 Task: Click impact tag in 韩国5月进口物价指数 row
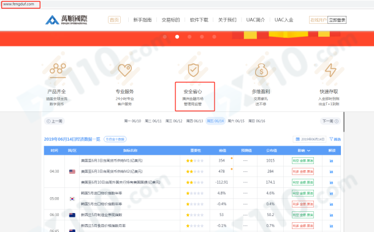(x=303, y=193)
